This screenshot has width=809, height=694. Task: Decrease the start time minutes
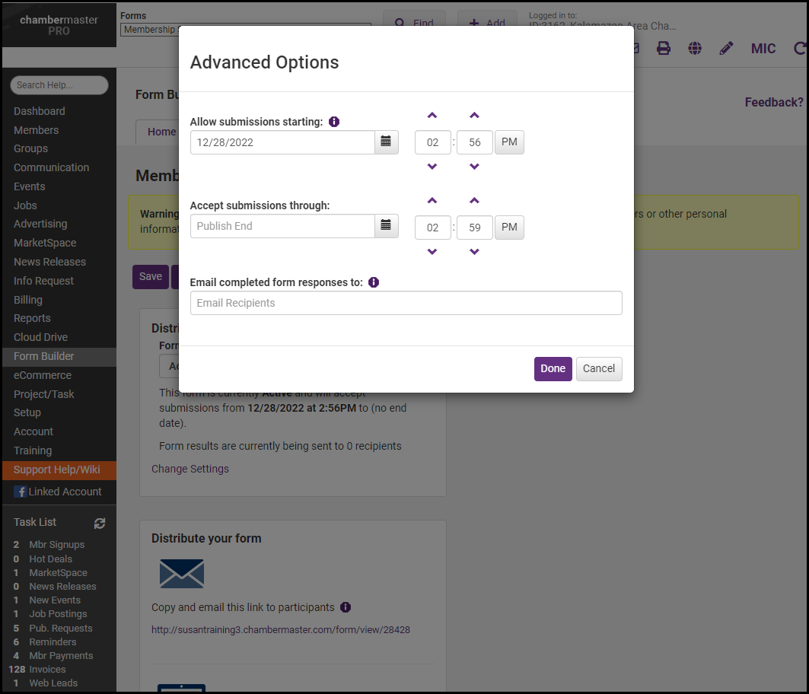pyautogui.click(x=474, y=167)
